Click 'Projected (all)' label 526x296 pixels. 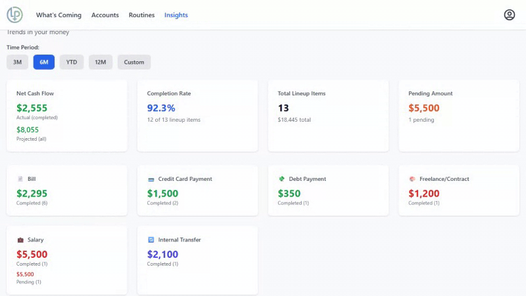(31, 139)
